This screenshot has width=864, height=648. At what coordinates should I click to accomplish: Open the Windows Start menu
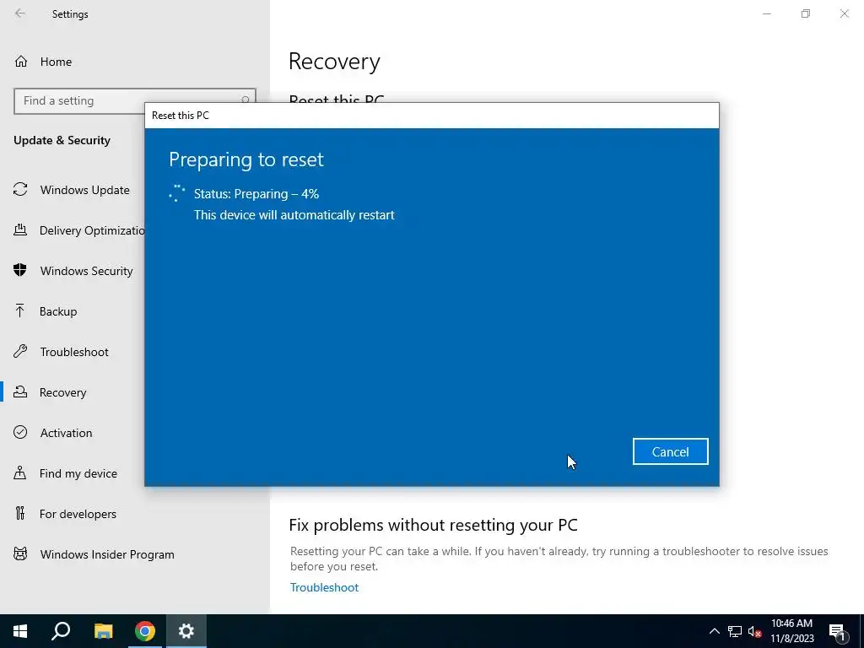[20, 631]
